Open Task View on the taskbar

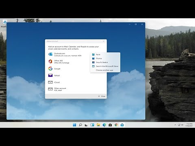(86, 125)
